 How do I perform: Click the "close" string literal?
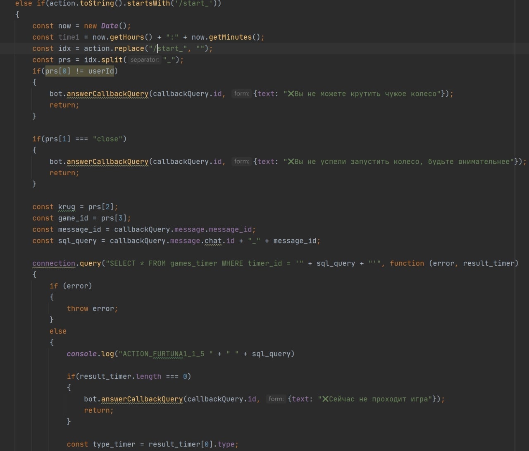(x=107, y=139)
